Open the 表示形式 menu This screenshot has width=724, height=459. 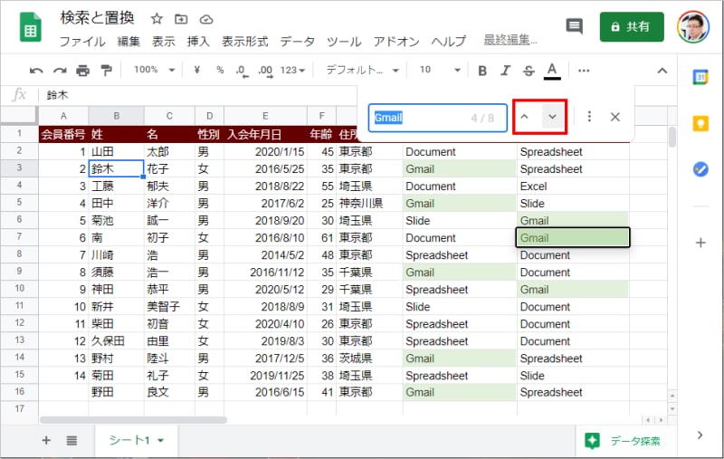[244, 42]
